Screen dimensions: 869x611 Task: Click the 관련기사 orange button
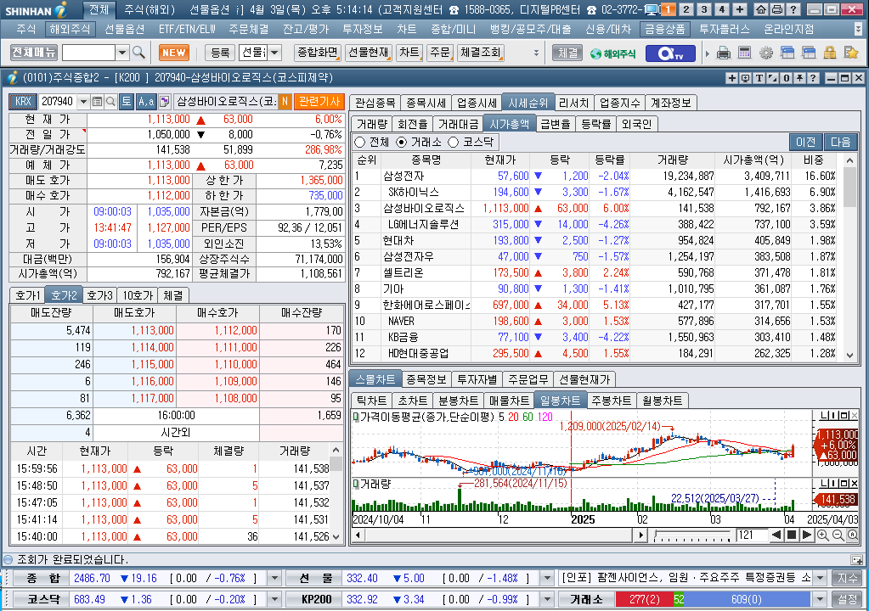319,101
